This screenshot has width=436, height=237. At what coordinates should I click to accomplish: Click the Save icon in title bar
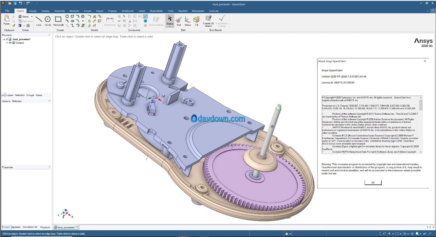(15, 3)
